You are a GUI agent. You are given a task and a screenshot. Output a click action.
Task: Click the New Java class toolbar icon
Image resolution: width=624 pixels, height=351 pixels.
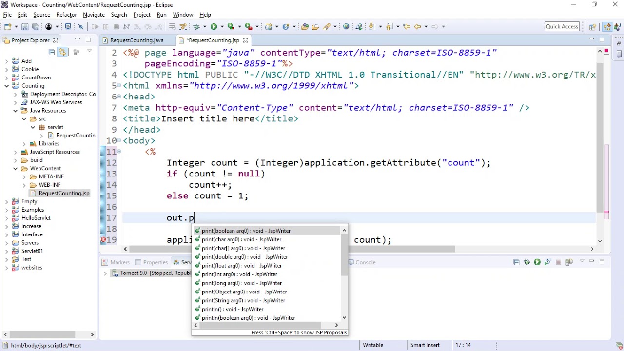[286, 27]
